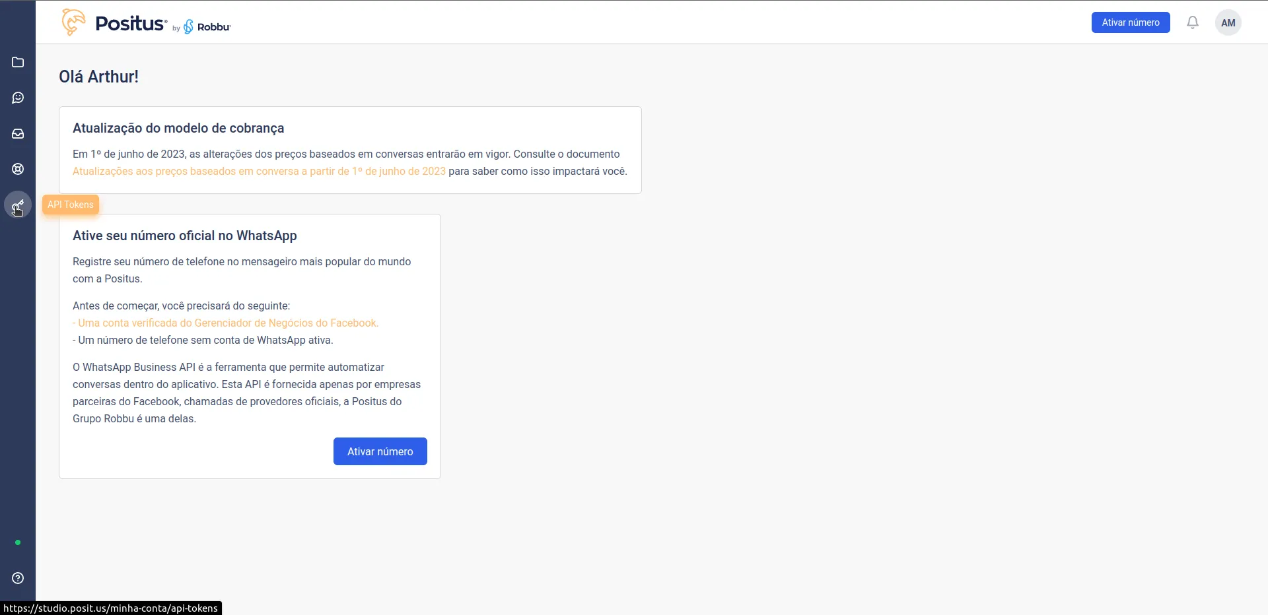This screenshot has height=615, width=1268.
Task: Click the Robbu logo in header
Action: (207, 26)
